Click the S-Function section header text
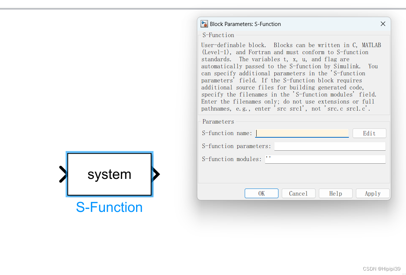The width and height of the screenshot is (406, 275). (218, 35)
